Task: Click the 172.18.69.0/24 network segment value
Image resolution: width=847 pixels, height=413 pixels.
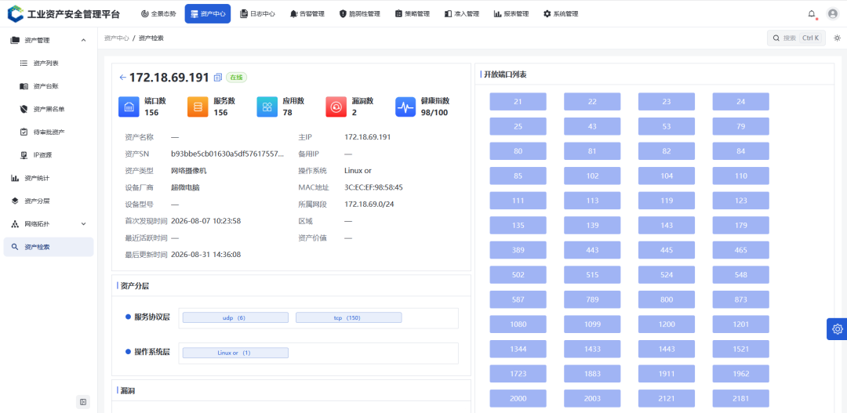Action: point(369,204)
